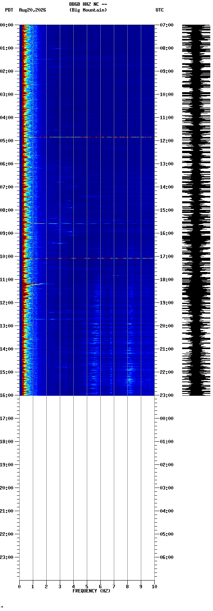Select 15:00 on the UTC time axis
Image resolution: width=213 pixels, height=611 pixels.
click(x=167, y=210)
